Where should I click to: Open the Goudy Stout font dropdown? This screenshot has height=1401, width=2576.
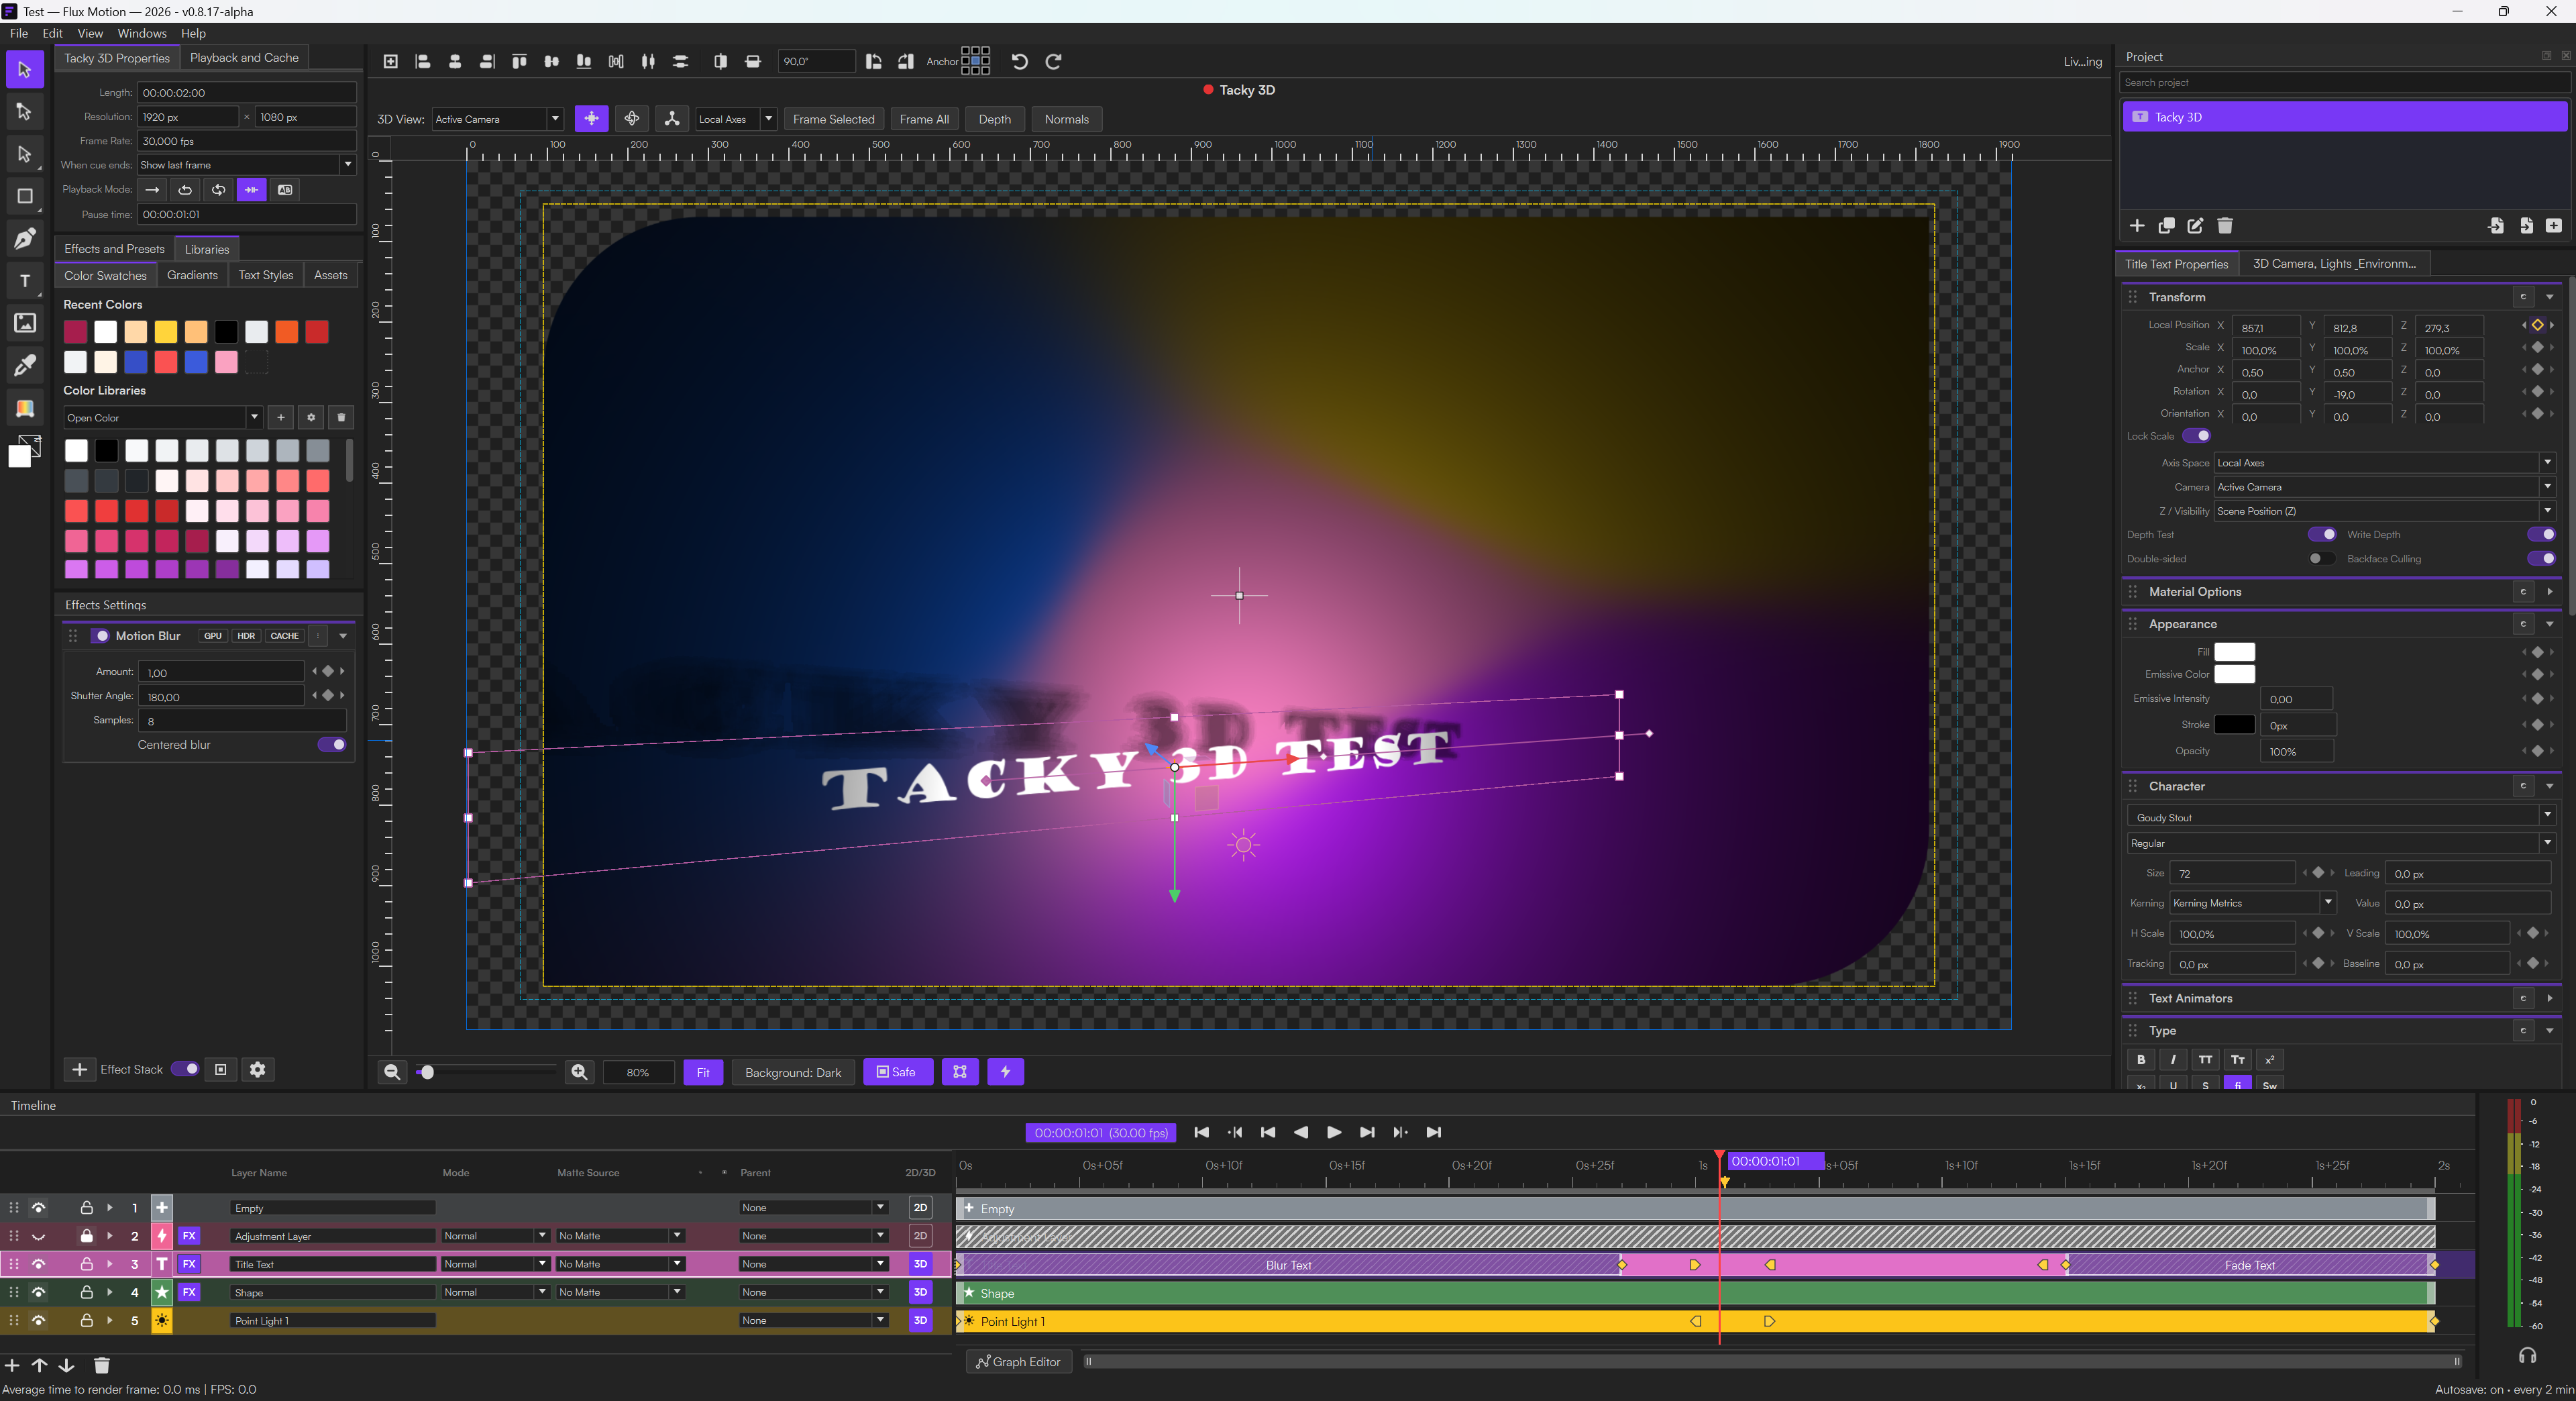pyautogui.click(x=2340, y=817)
